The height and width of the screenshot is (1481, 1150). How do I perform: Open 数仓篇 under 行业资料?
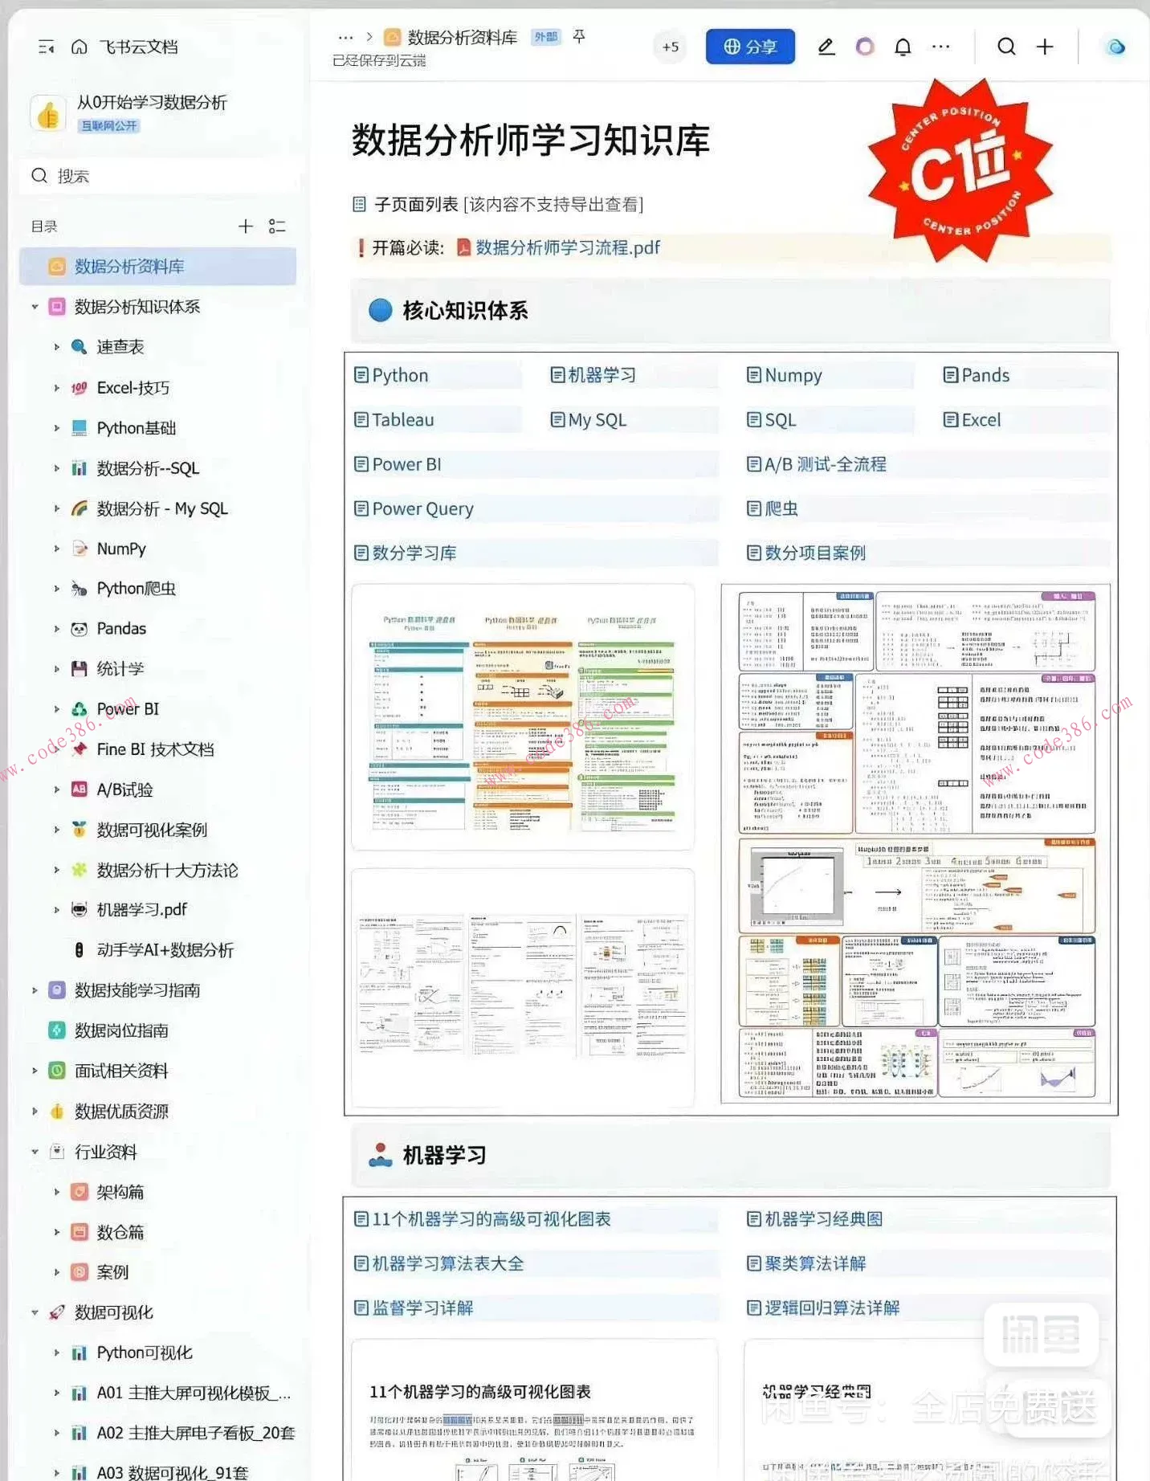[120, 1231]
